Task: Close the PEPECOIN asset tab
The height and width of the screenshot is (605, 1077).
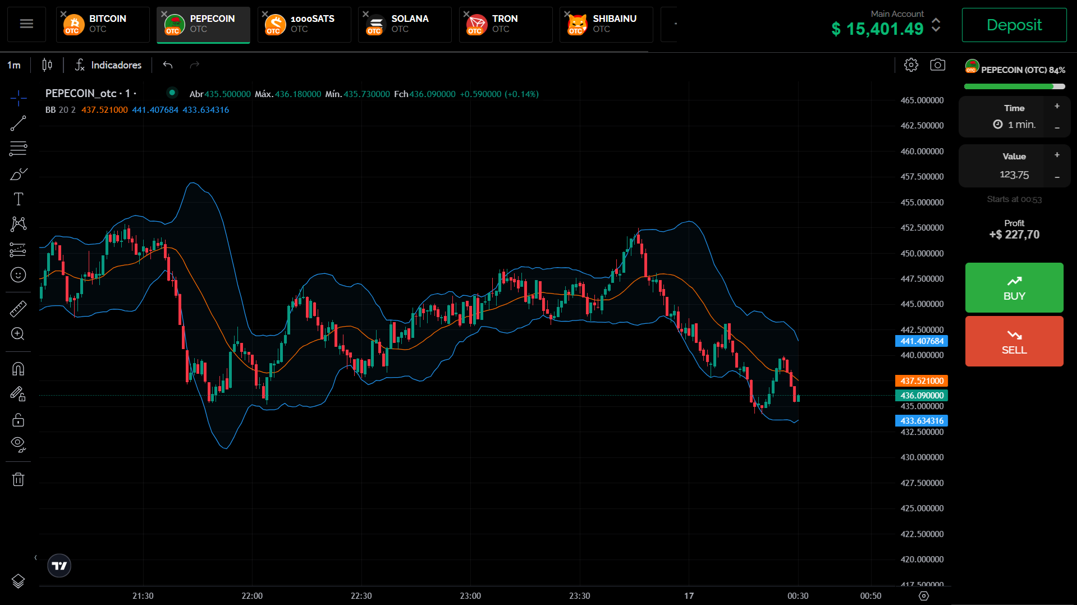Action: click(164, 14)
